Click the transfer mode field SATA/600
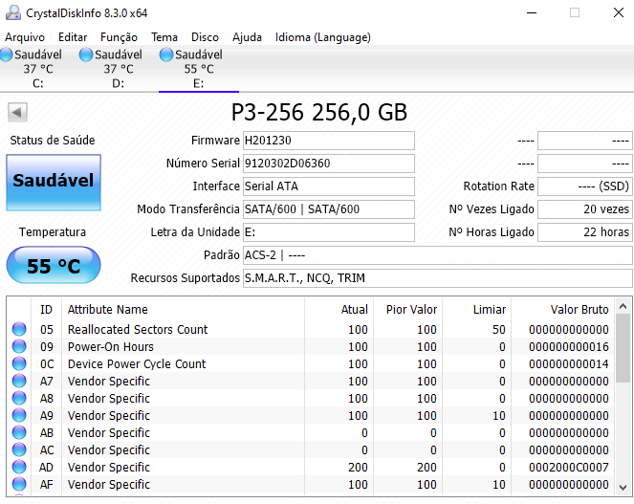This screenshot has height=504, width=634. tap(329, 209)
